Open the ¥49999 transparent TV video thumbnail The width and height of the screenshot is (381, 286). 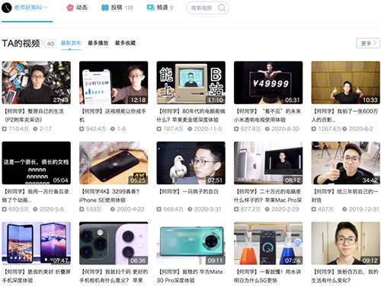[x=268, y=82]
